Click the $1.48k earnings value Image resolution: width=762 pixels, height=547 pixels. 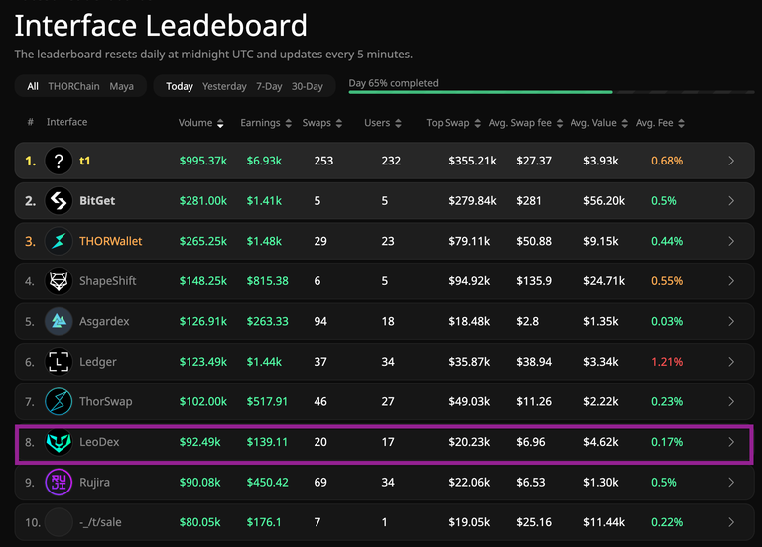(x=264, y=241)
